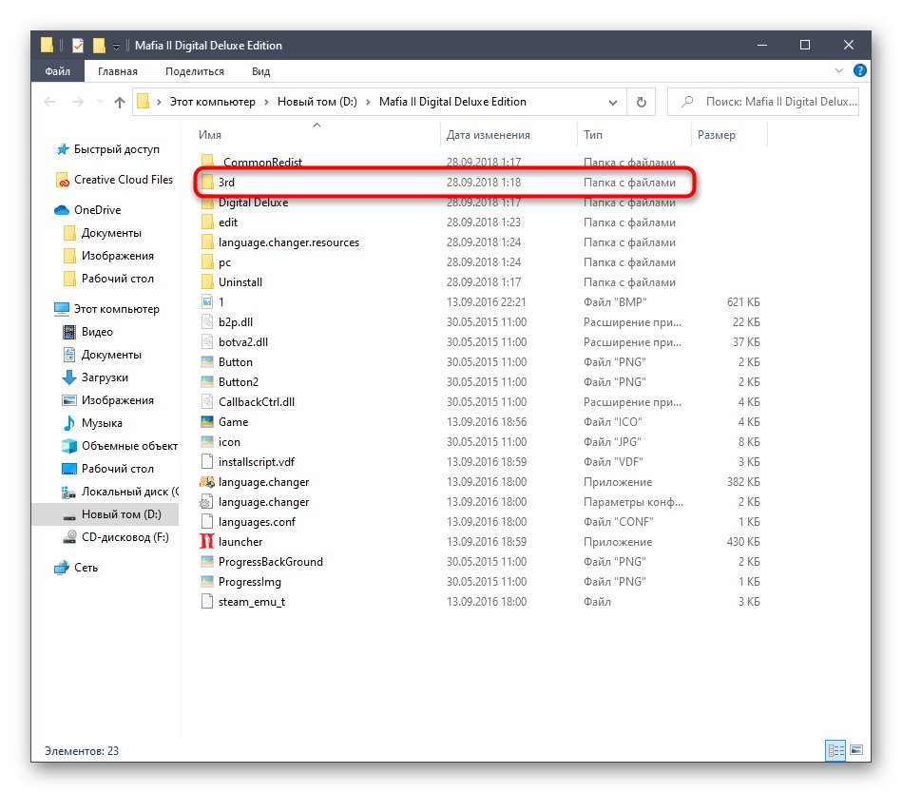The width and height of the screenshot is (902, 793).
Task: Open Customize Quick Access Toolbar dropdown
Action: tap(116, 46)
